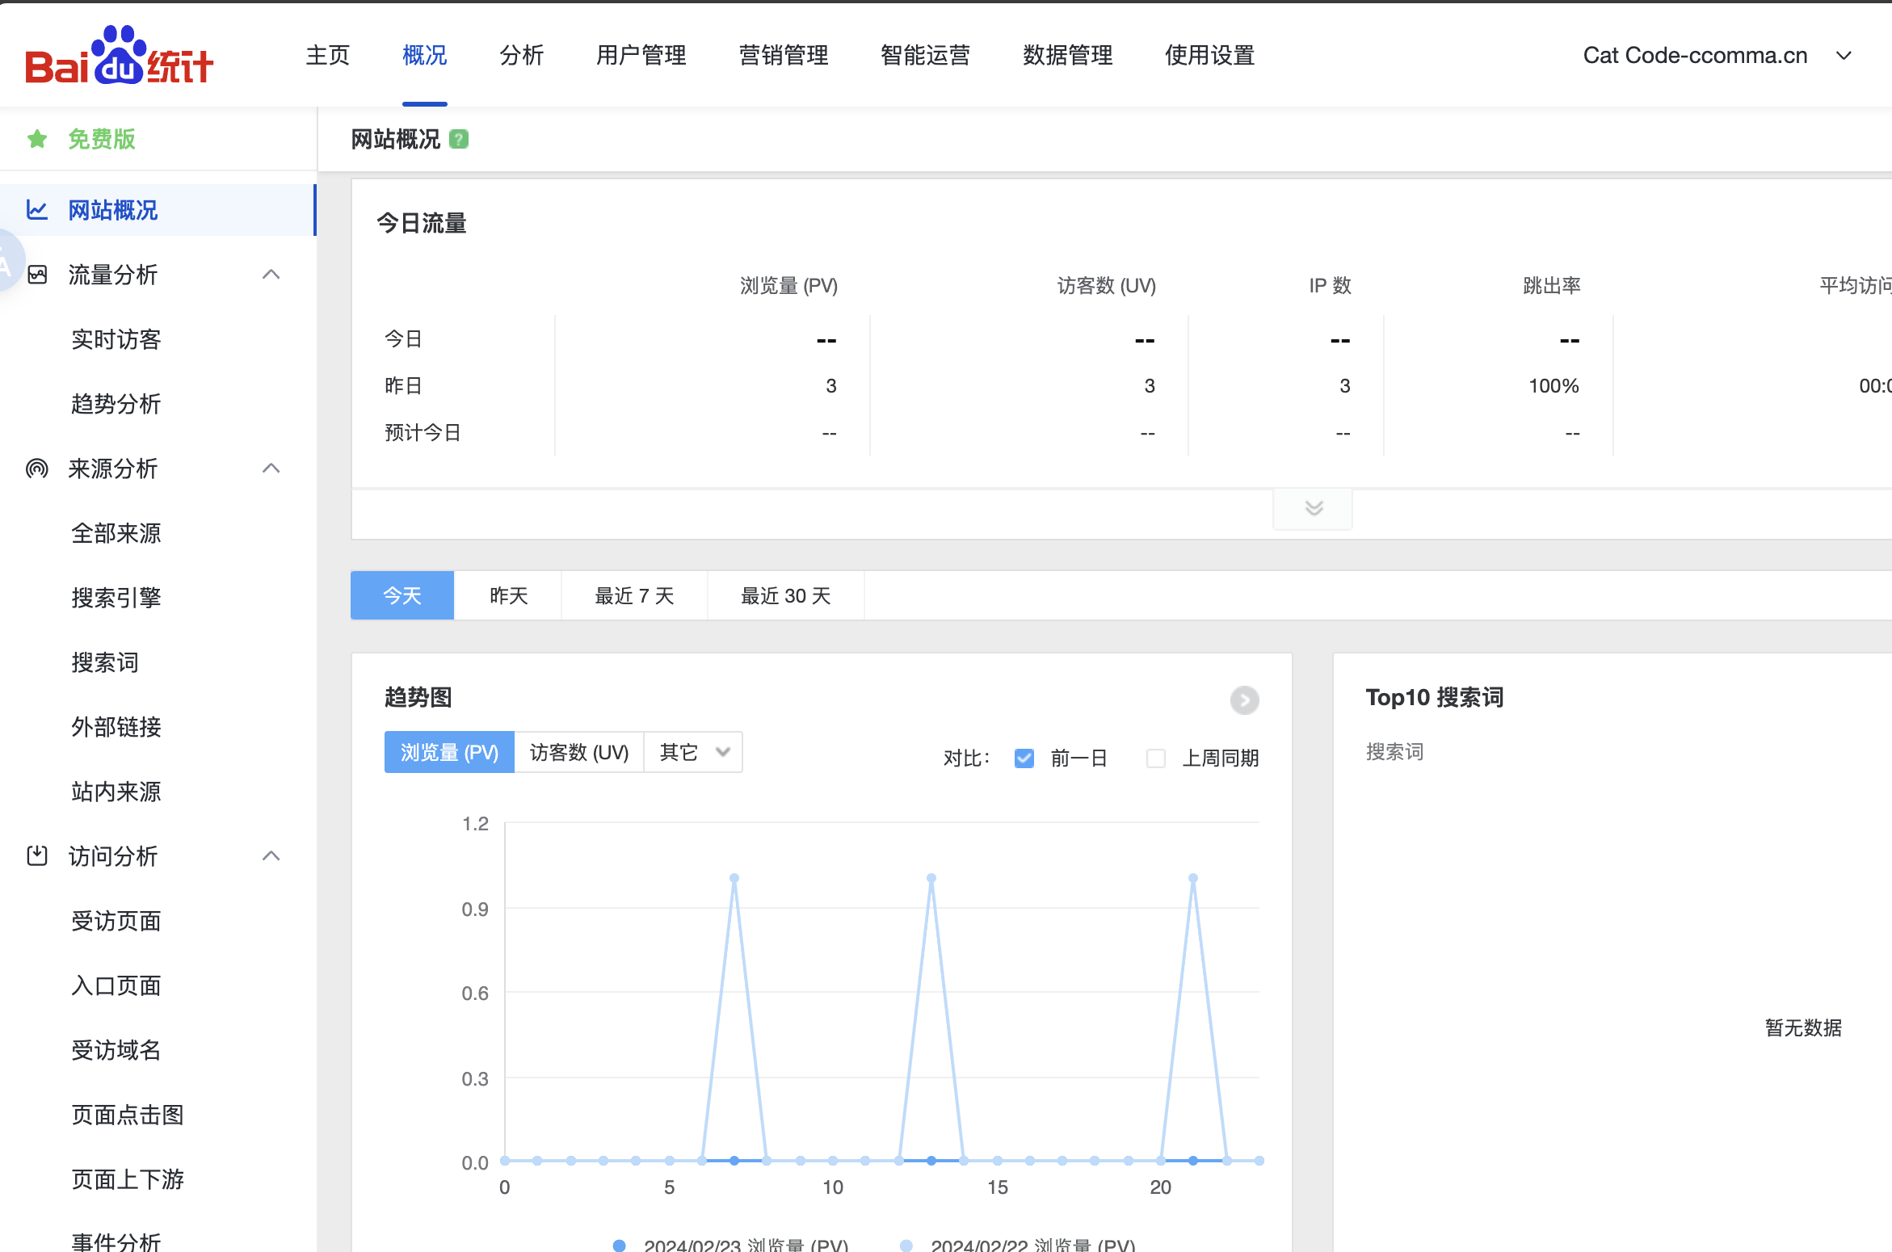Open the 实时访客 sidebar link

click(116, 339)
